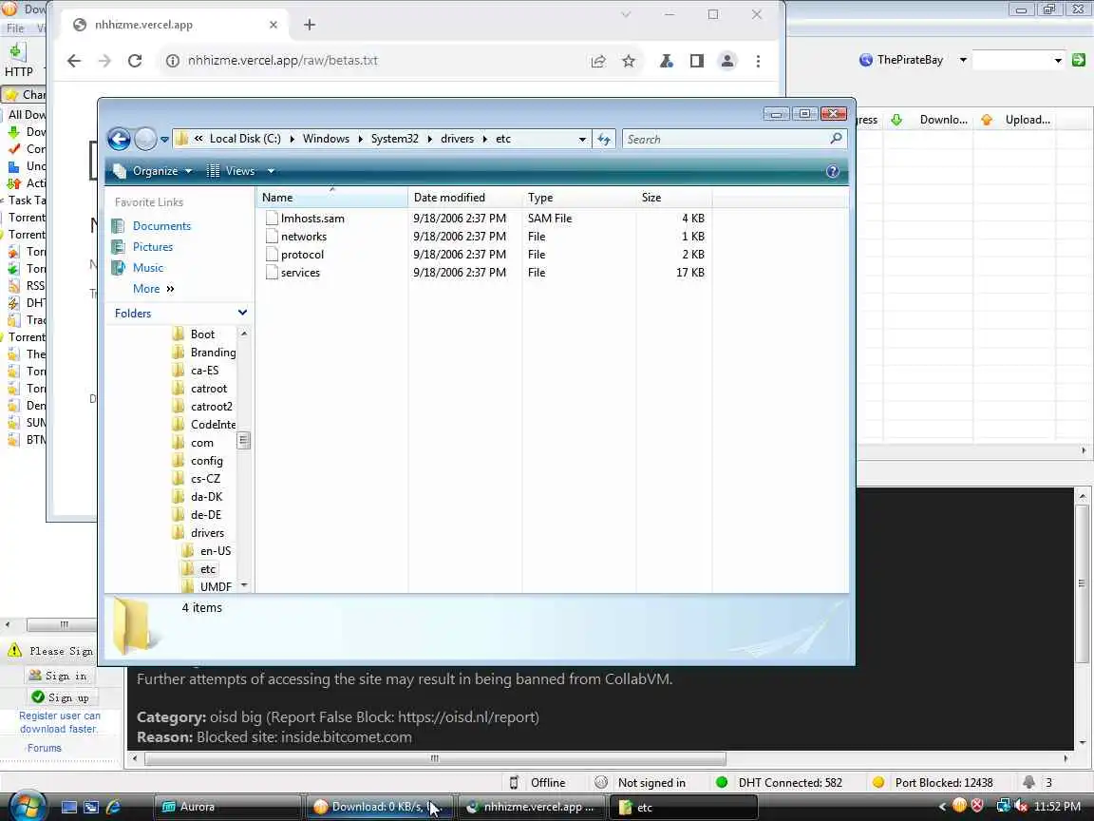1094x821 pixels.
Task: Reload the Chrome page
Action: 135,61
